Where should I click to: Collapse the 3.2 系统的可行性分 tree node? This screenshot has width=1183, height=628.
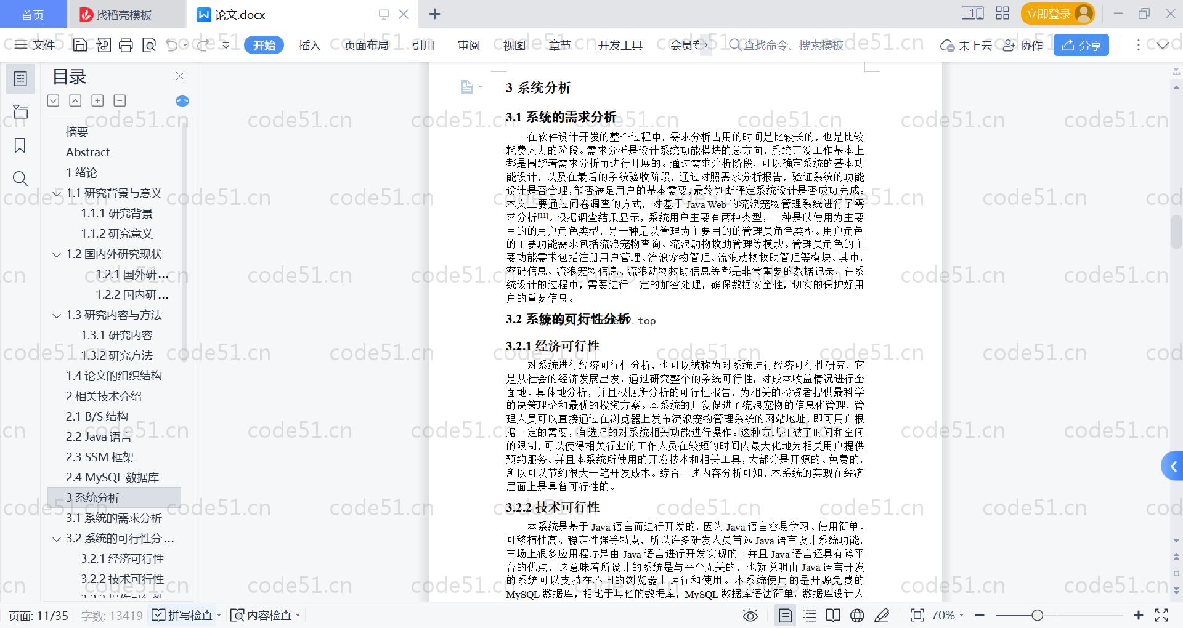(x=57, y=539)
